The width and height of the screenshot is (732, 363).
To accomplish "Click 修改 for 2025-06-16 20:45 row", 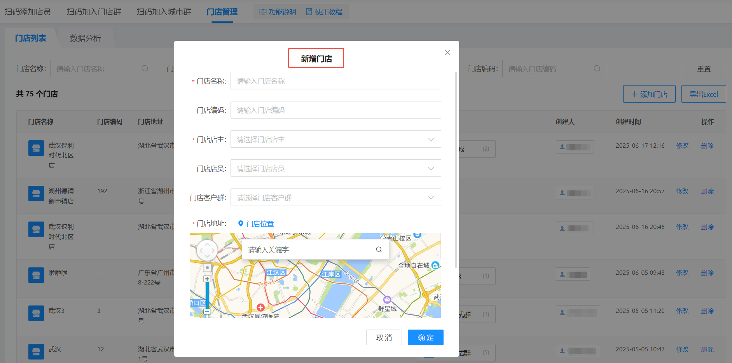I will pyautogui.click(x=682, y=227).
